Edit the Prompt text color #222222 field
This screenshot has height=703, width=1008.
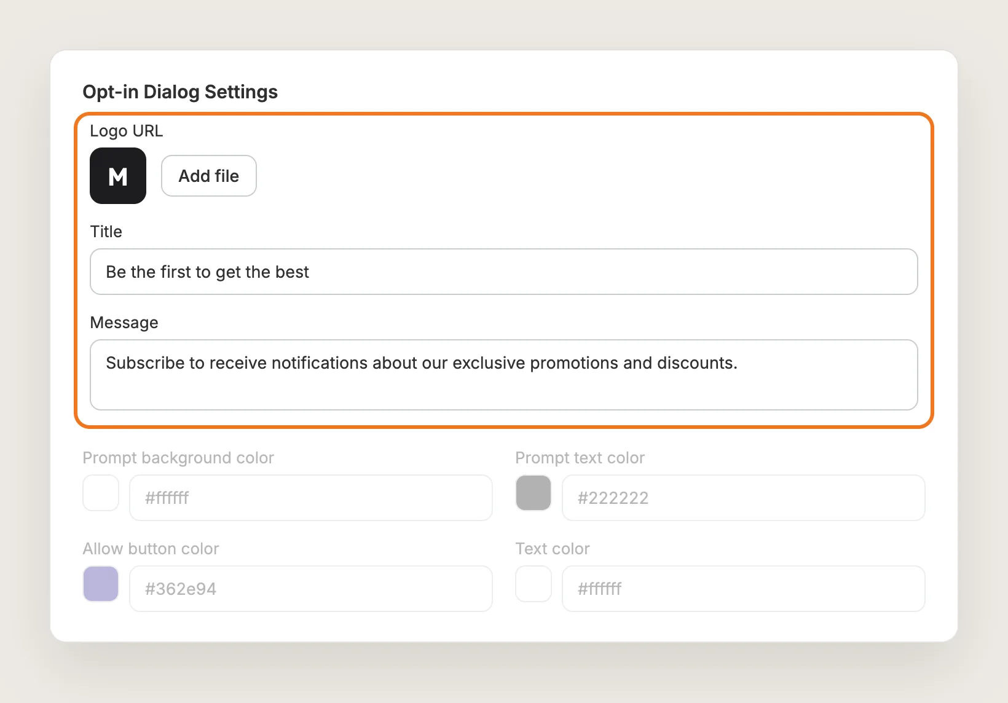744,498
